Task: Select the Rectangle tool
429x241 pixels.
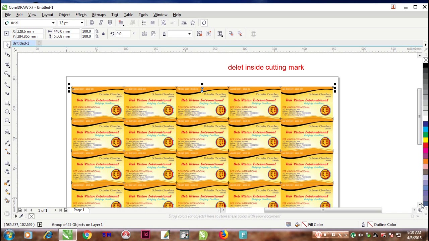Action: (x=7, y=103)
